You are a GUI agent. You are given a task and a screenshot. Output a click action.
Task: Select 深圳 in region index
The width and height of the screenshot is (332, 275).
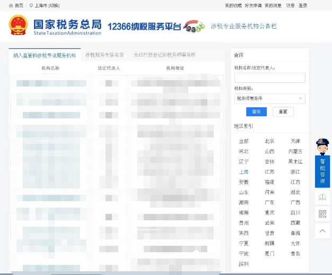[244, 264]
